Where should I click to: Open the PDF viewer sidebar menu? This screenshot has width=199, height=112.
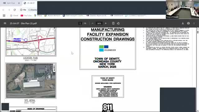[5, 23]
